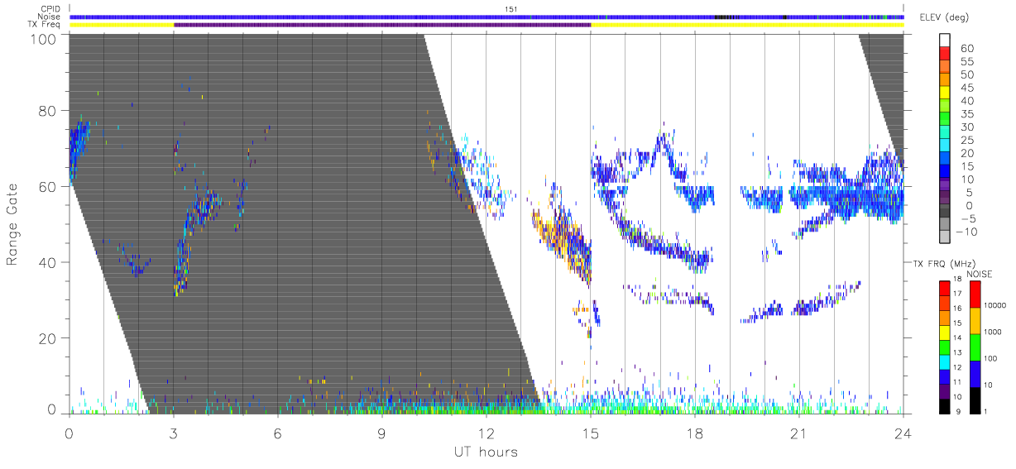Screen dimensions: 1016x469
Task: Pick the yellow ELEV segment between 40 and 45
Action: coord(945,93)
